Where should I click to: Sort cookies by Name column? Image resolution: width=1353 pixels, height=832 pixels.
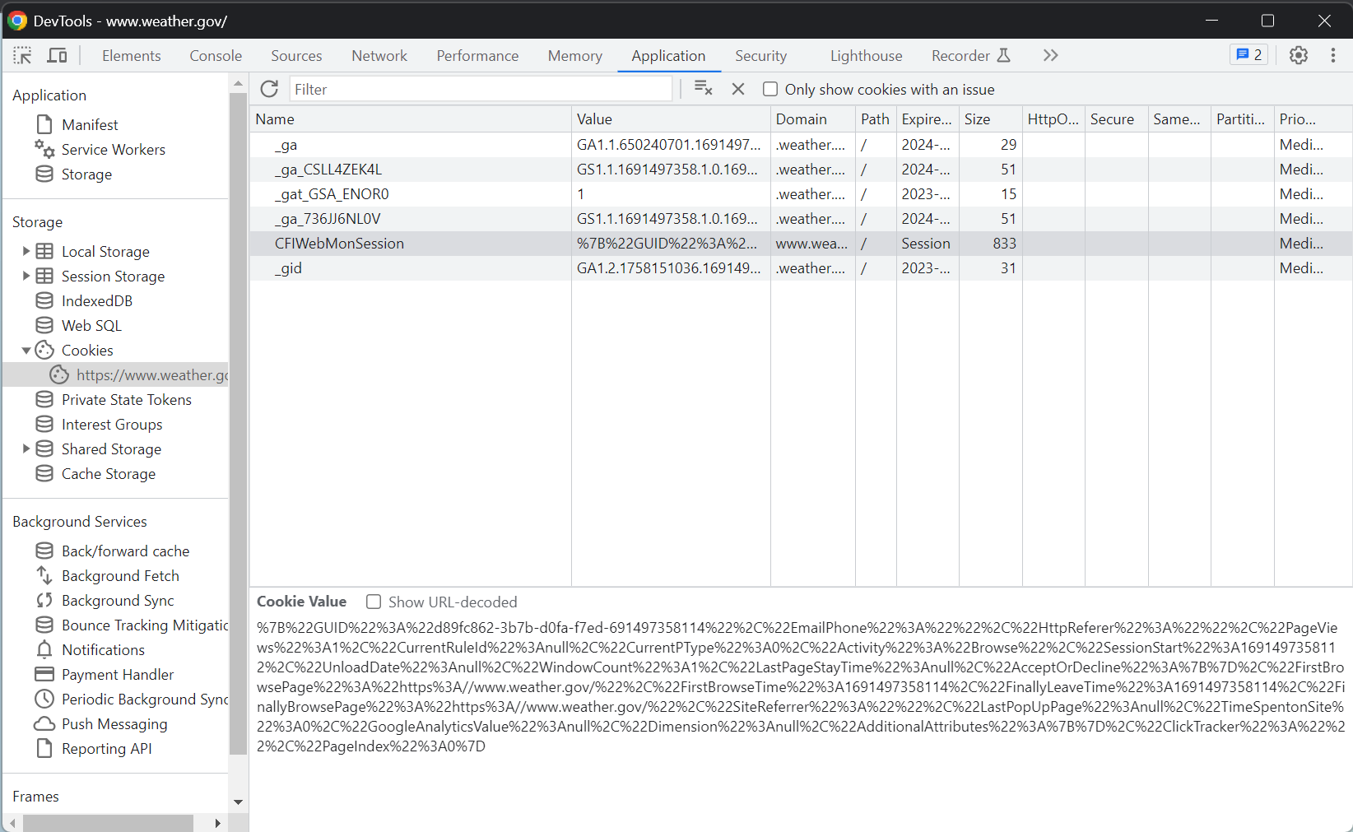(411, 119)
